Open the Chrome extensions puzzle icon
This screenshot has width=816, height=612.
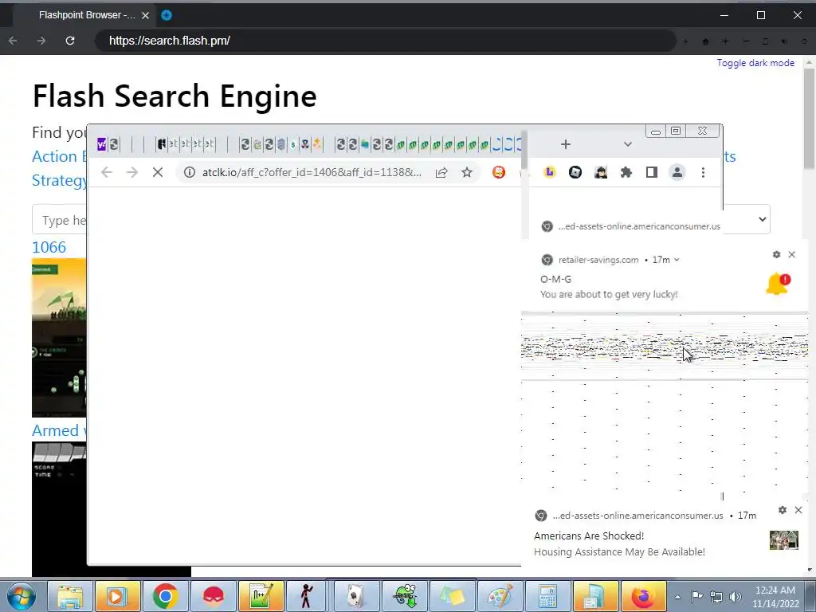tap(626, 172)
